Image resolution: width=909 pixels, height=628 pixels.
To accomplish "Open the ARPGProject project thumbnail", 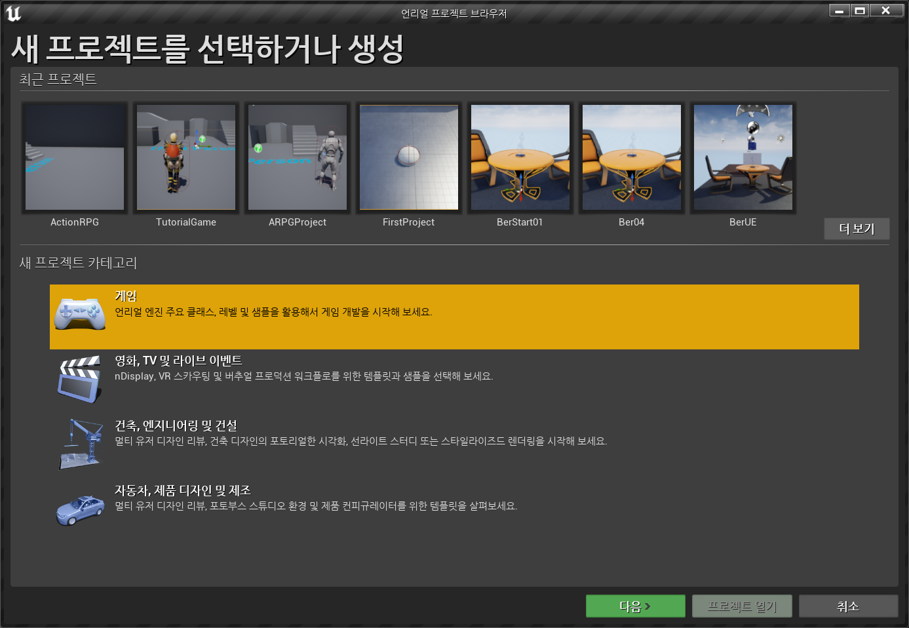I will pyautogui.click(x=298, y=157).
